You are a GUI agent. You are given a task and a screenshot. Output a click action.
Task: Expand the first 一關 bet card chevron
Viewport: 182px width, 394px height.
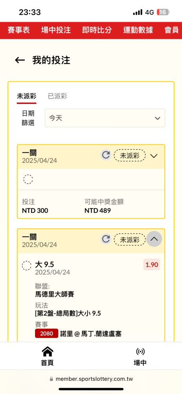tap(154, 156)
